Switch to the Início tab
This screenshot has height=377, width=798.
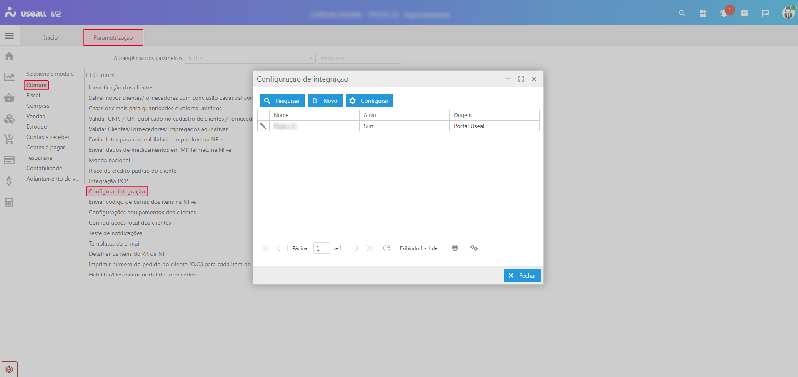[51, 37]
